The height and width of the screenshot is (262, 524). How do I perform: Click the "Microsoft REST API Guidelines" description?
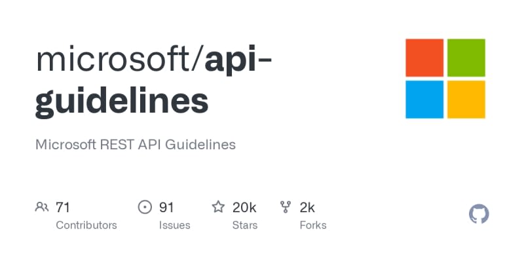(135, 144)
